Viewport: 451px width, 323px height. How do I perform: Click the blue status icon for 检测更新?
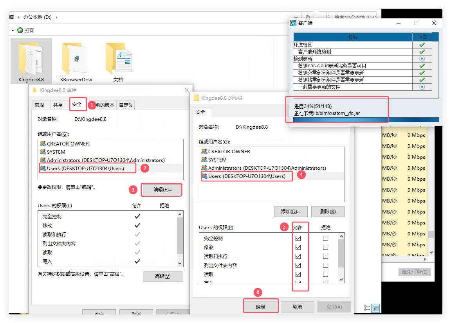(x=422, y=59)
